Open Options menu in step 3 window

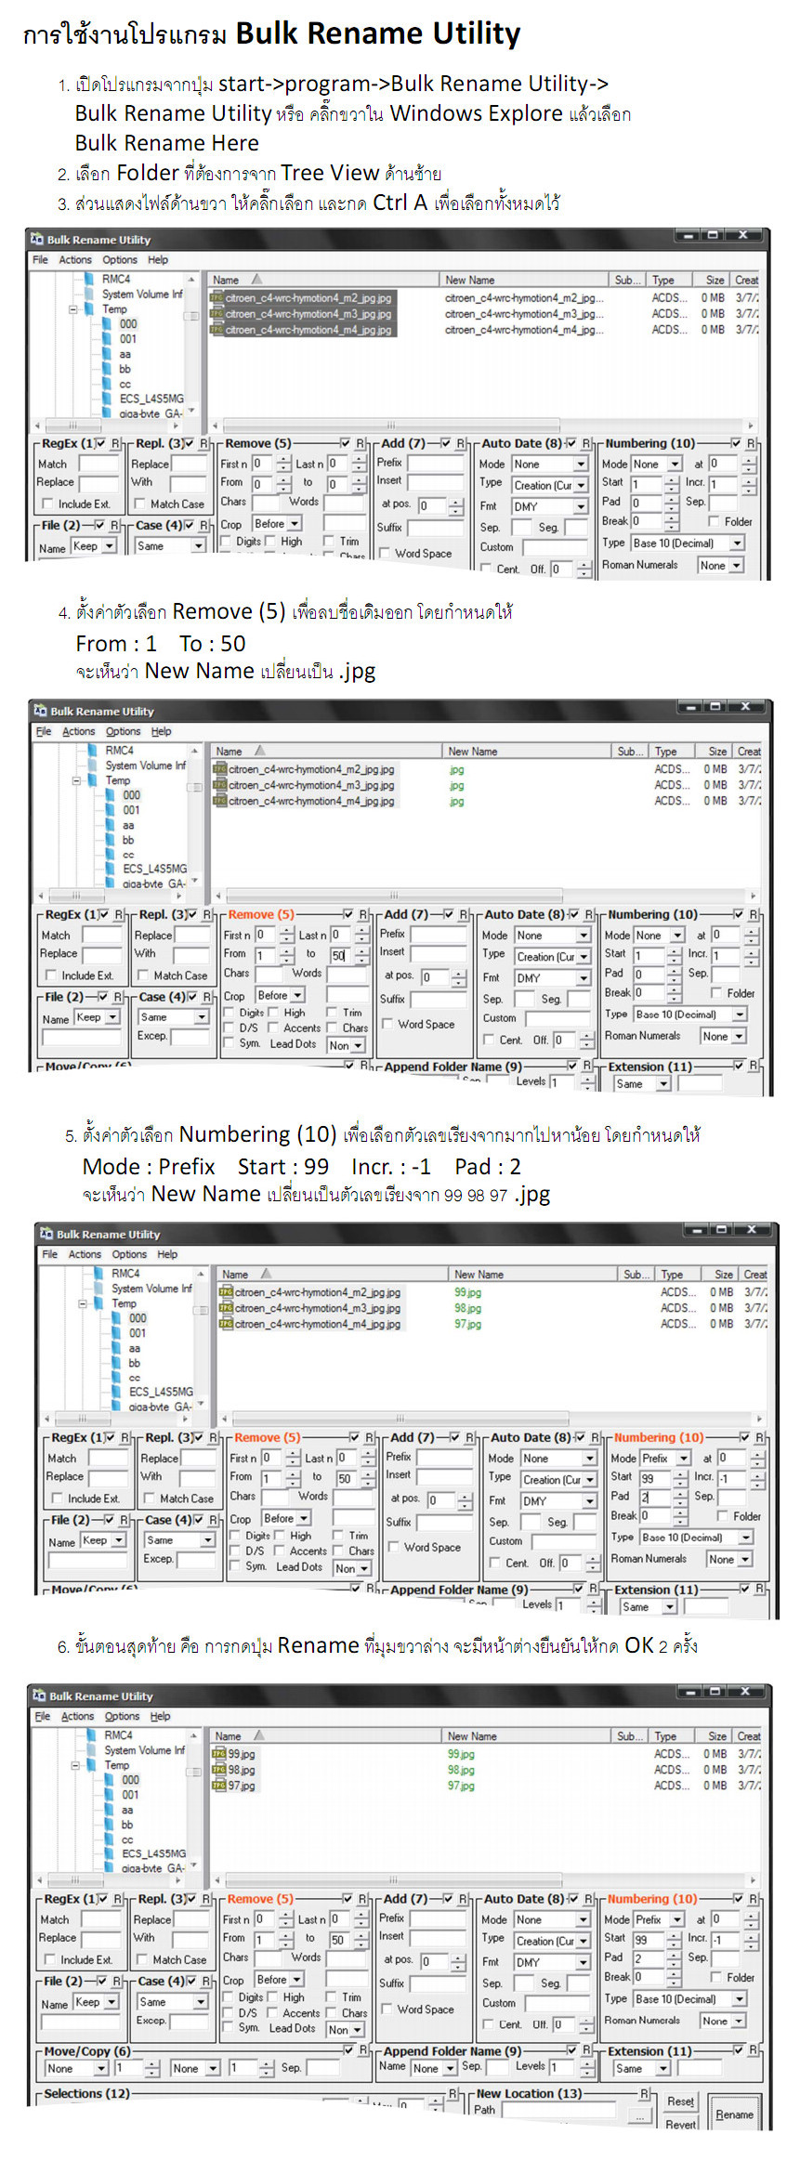(120, 260)
